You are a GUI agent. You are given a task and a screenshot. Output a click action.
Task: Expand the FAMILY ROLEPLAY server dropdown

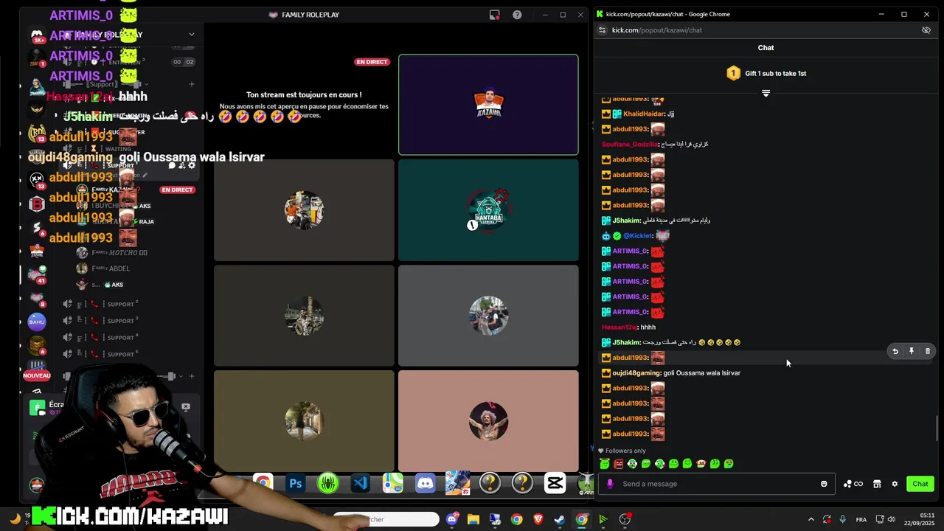192,34
